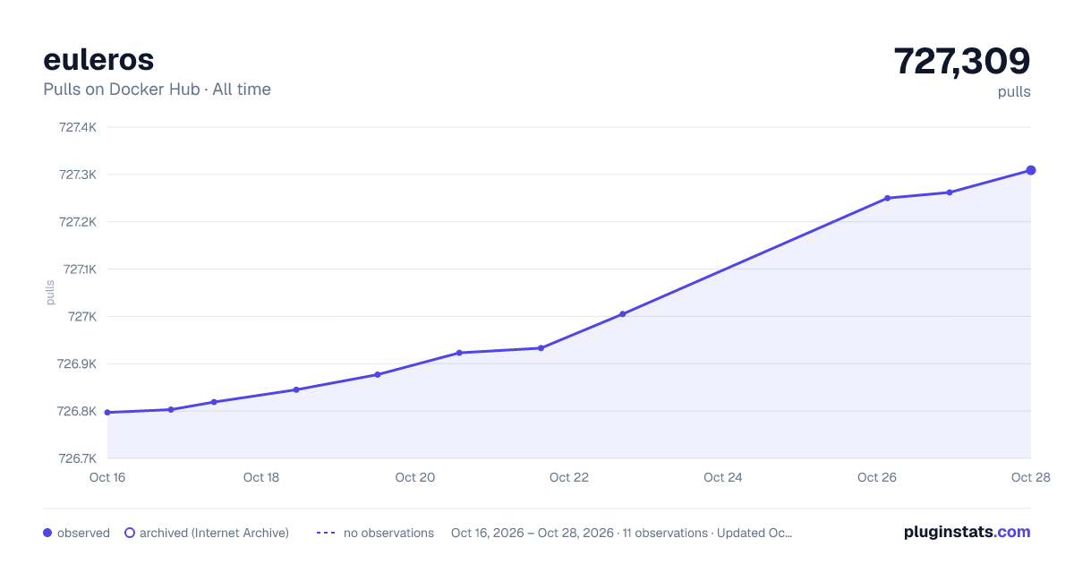Click the hollow 'archived' legend circle
The height and width of the screenshot is (564, 1074).
click(130, 533)
